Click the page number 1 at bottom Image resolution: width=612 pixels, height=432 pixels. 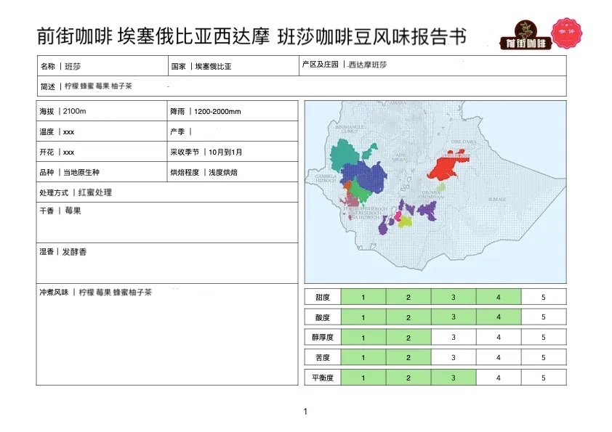[305, 412]
